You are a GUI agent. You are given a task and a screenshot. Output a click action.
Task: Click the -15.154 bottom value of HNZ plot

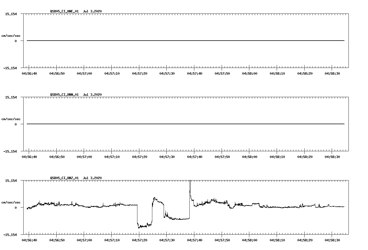tap(10, 235)
